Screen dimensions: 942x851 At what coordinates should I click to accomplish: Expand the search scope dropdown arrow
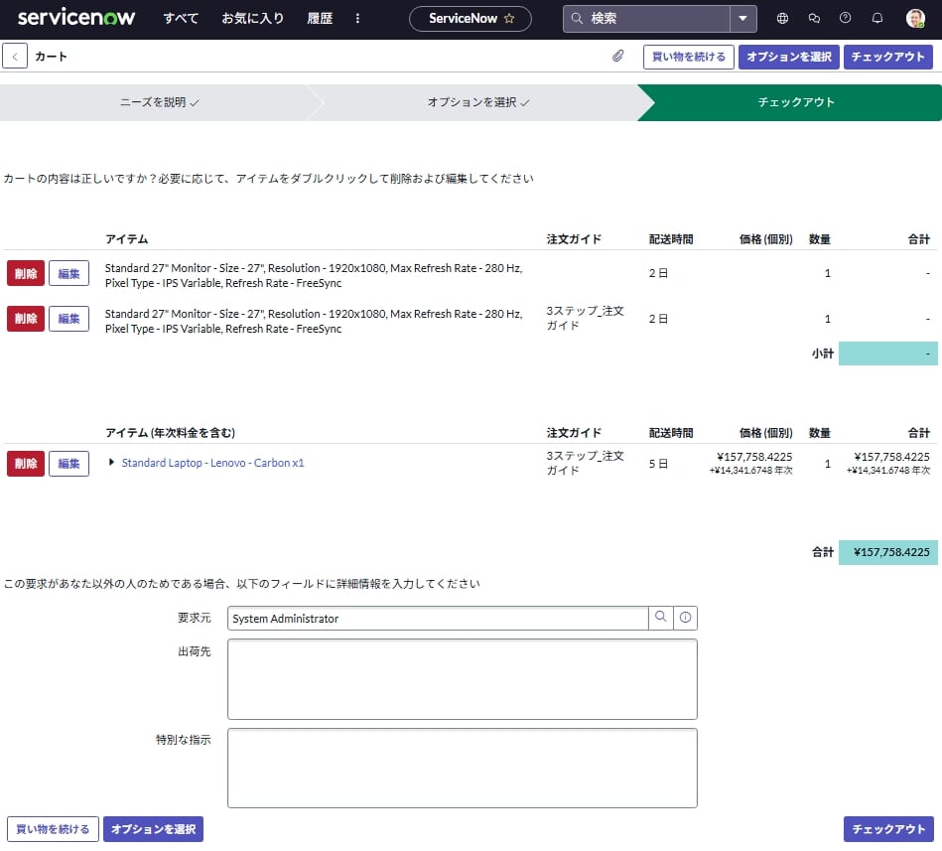point(743,19)
